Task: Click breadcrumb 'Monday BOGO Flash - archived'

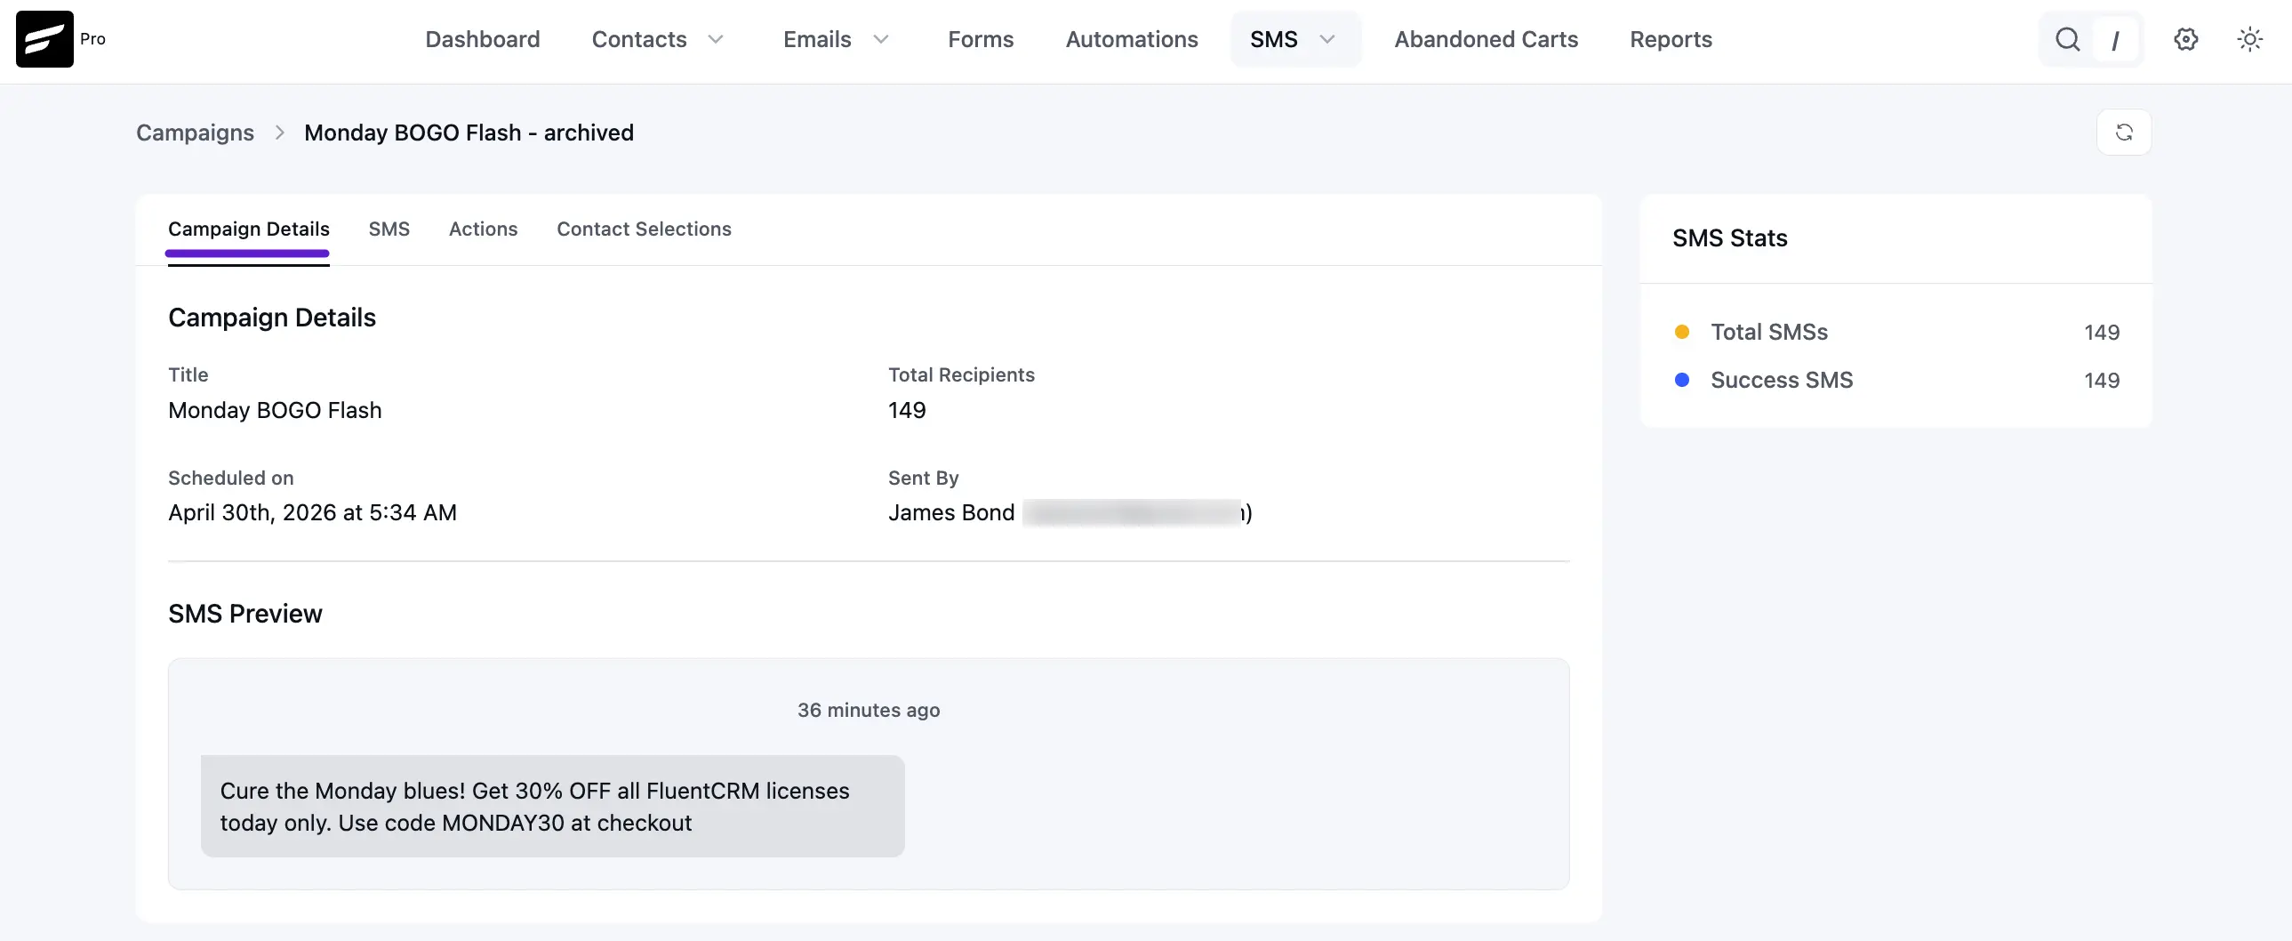Action: [x=469, y=133]
